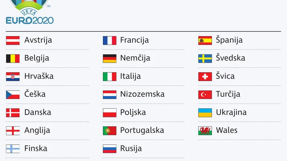
Task: Click the Belgija country label
Action: [37, 58]
